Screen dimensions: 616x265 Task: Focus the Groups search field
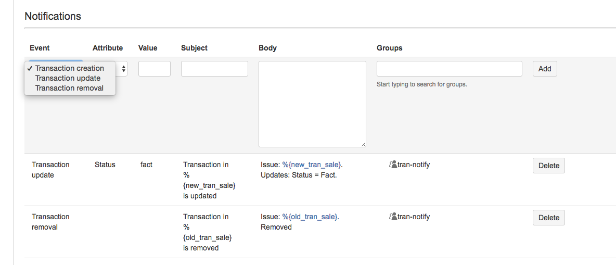(x=449, y=69)
